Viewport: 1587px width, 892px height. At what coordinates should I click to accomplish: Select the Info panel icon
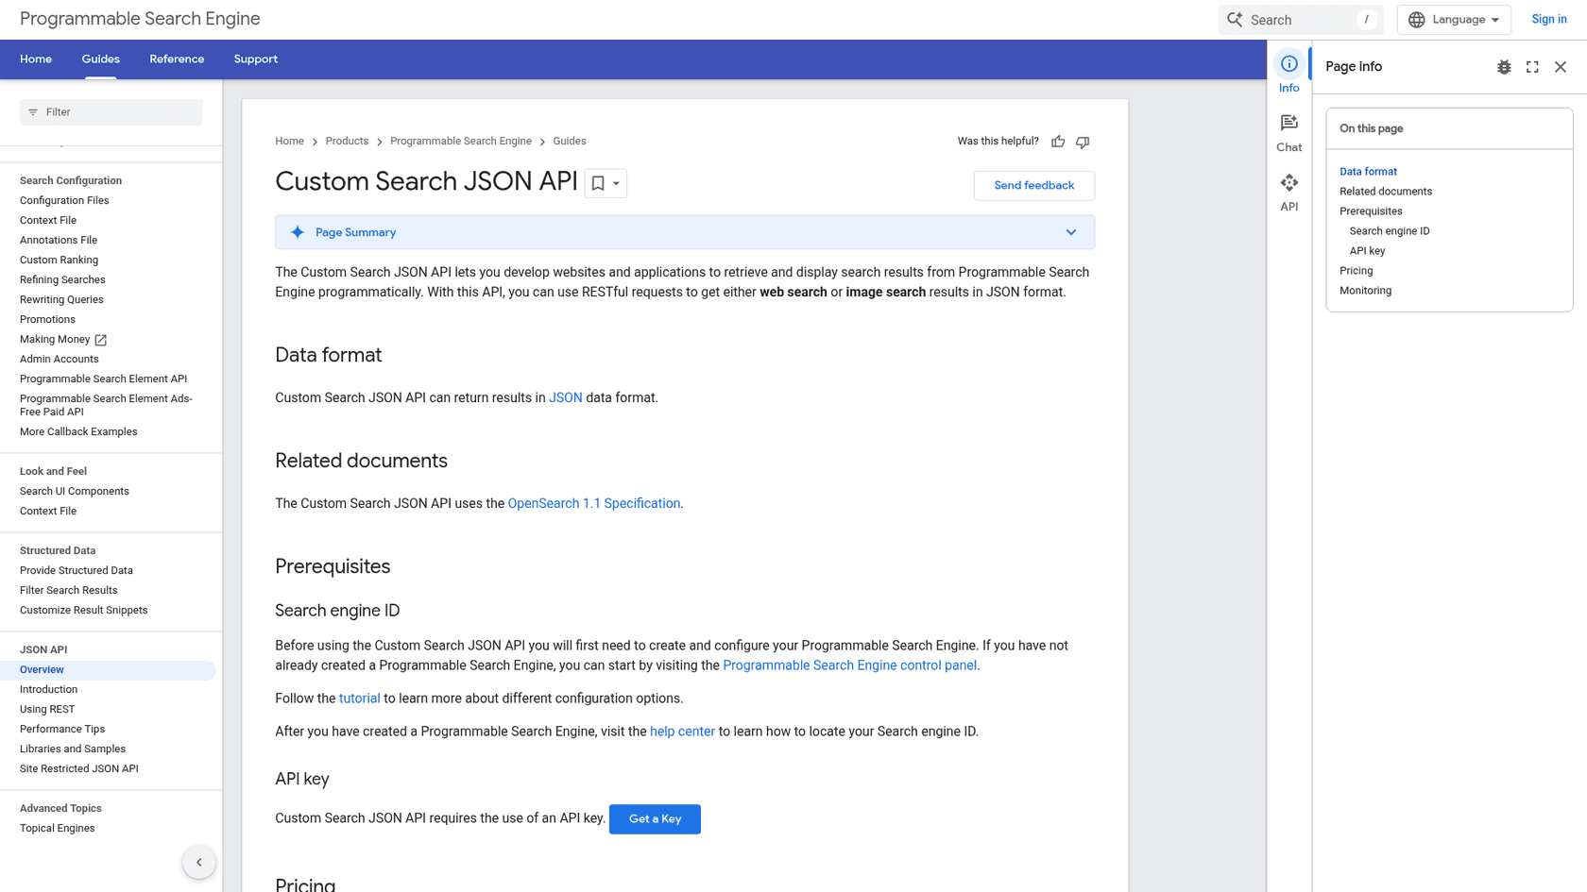tap(1288, 64)
